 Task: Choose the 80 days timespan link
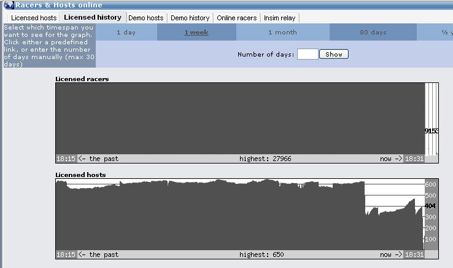373,32
